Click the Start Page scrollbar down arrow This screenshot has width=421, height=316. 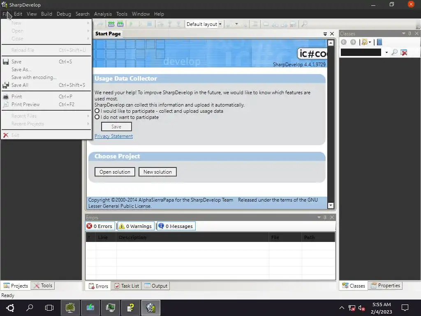coord(331,205)
